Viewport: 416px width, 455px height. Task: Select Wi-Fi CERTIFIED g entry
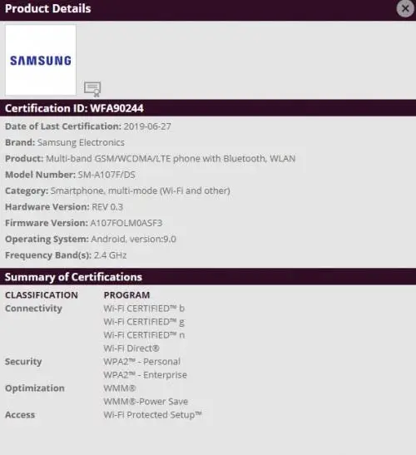(x=144, y=322)
